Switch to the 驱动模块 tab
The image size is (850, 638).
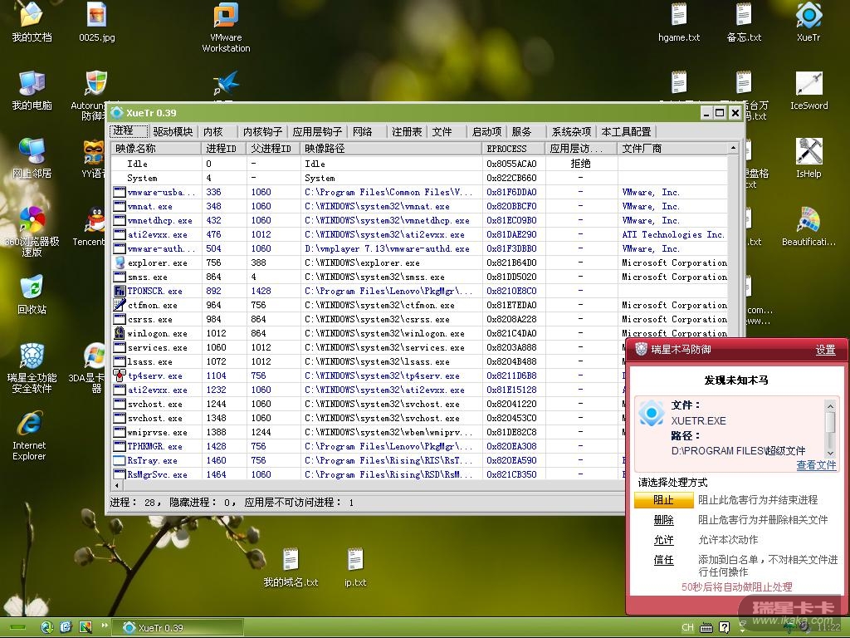[x=173, y=131]
